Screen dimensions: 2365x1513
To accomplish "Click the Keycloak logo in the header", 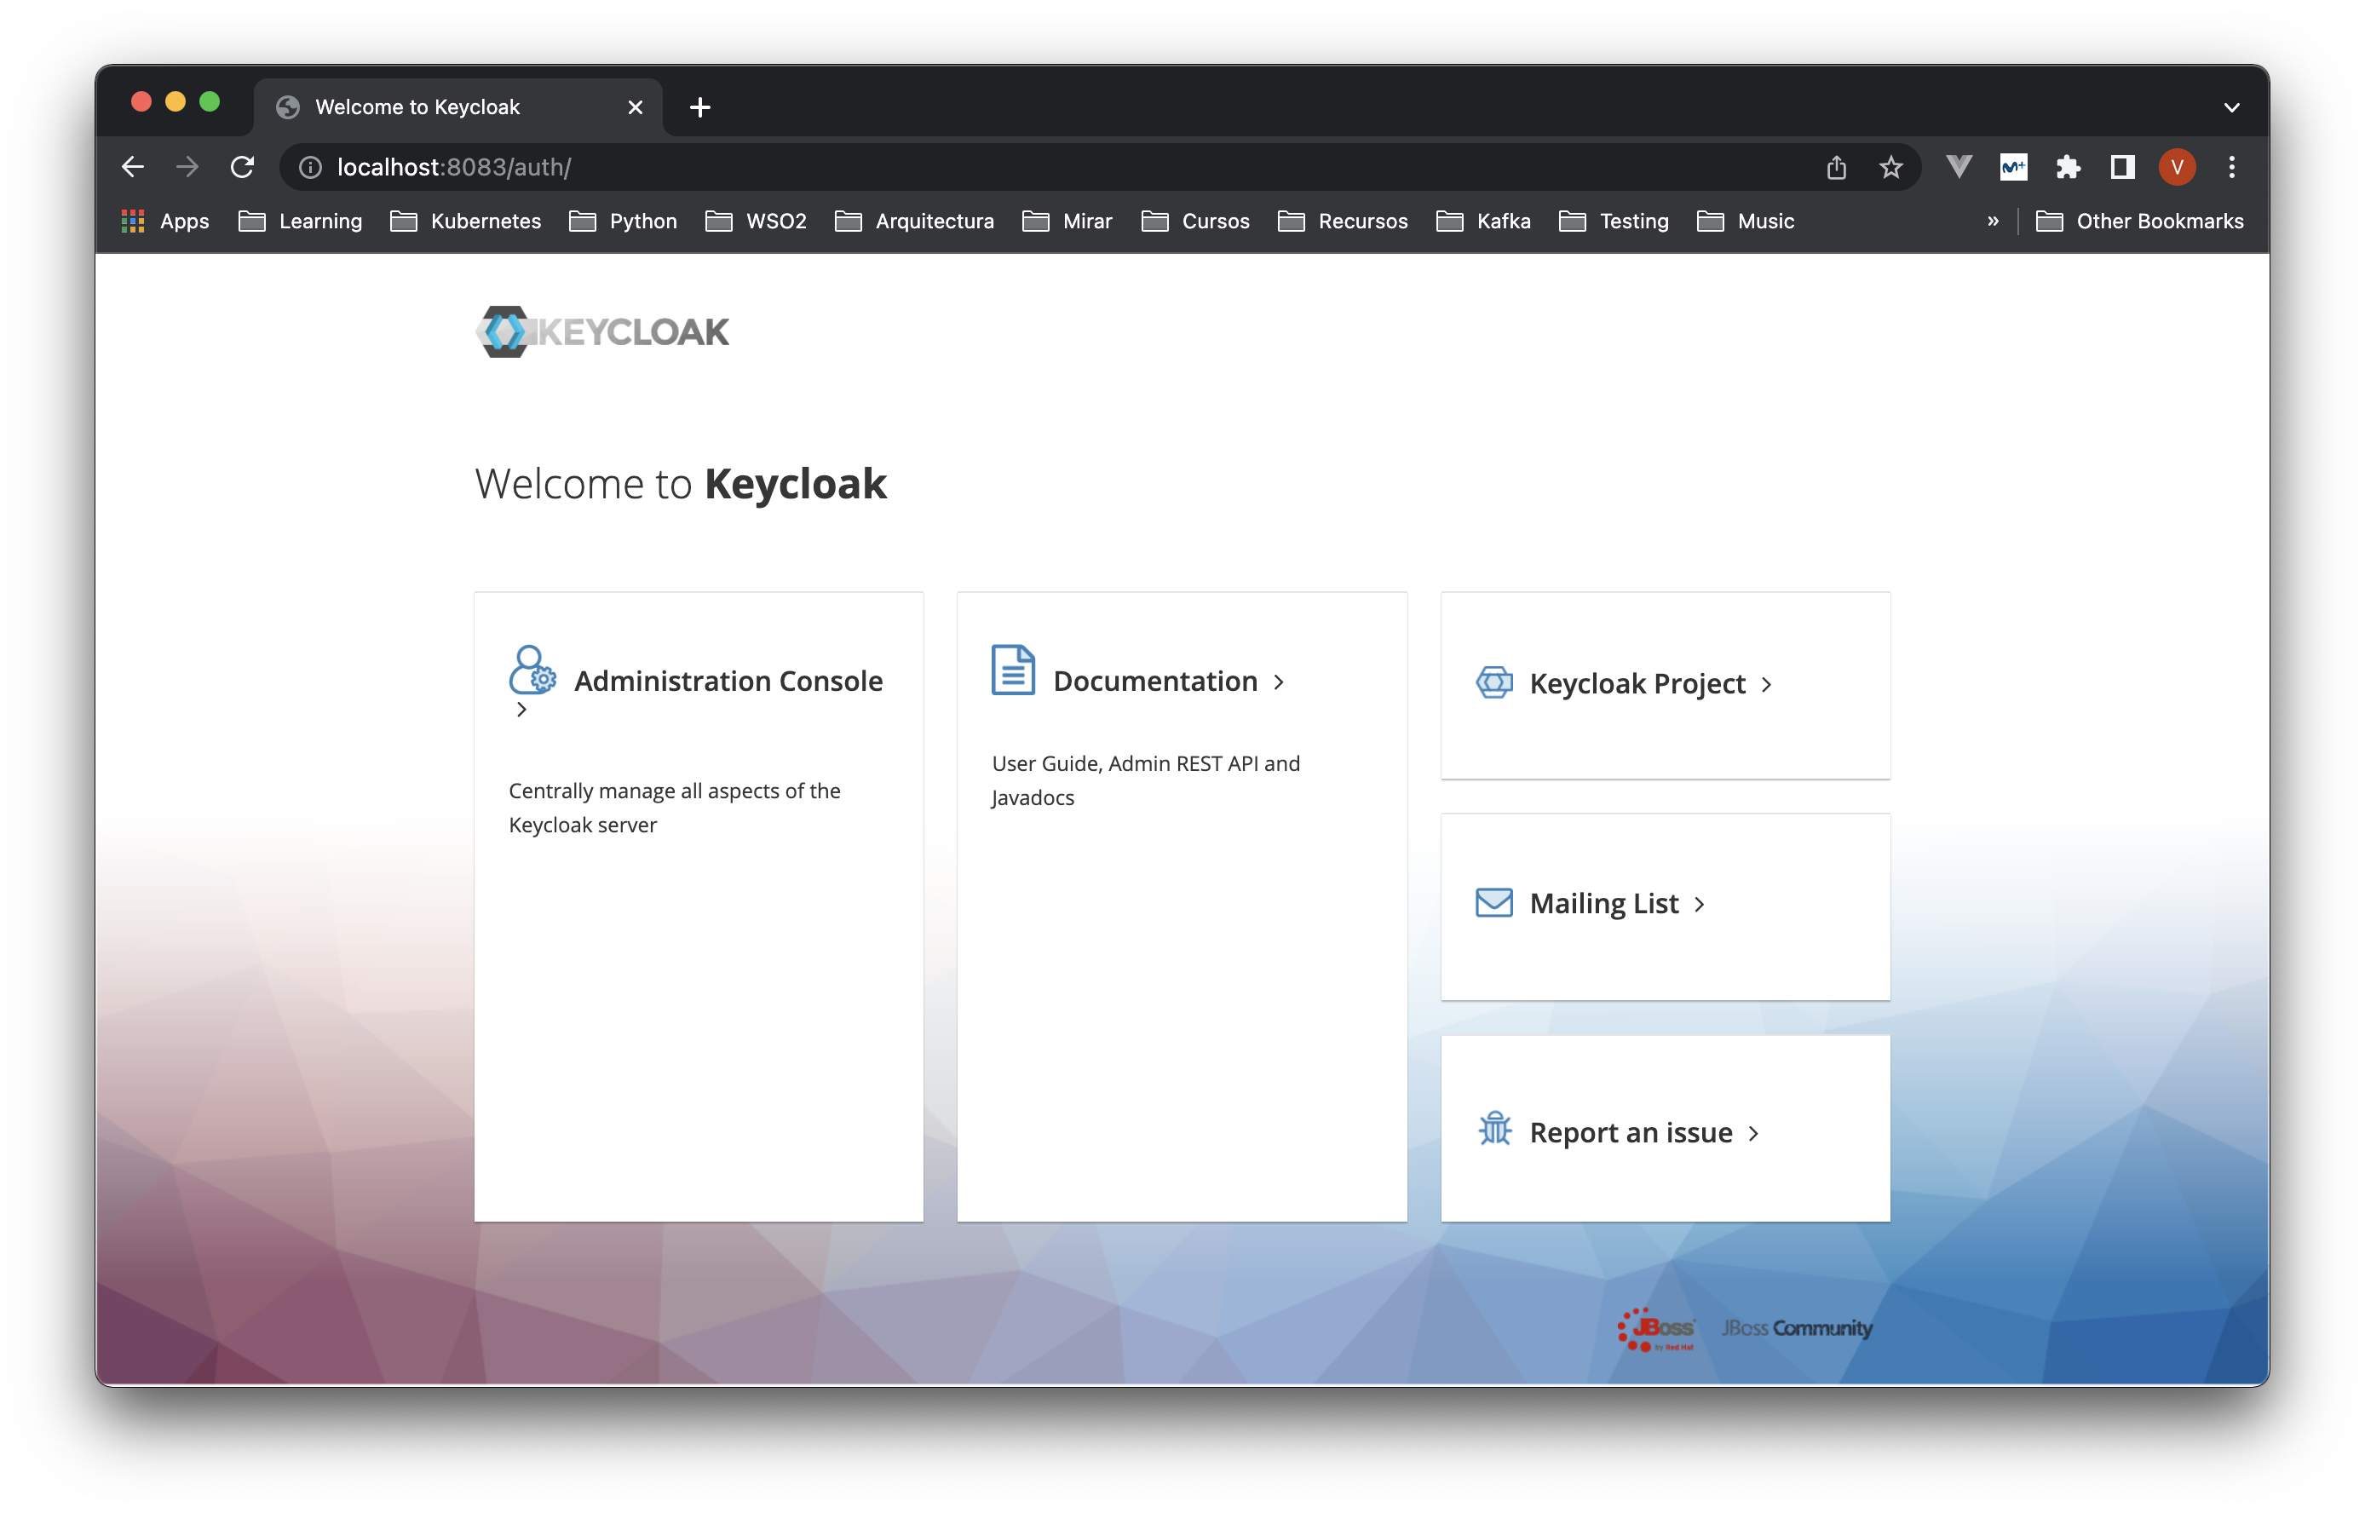I will click(x=602, y=332).
